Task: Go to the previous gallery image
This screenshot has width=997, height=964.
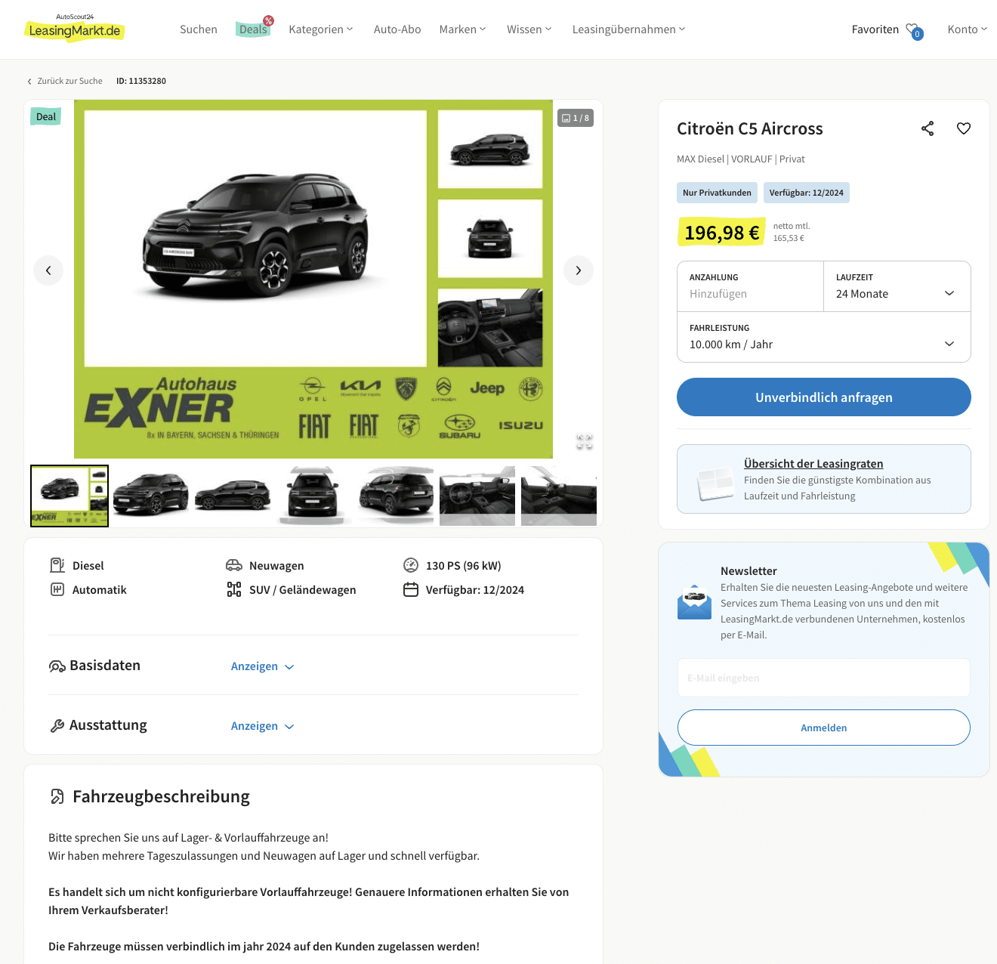Action: (48, 270)
